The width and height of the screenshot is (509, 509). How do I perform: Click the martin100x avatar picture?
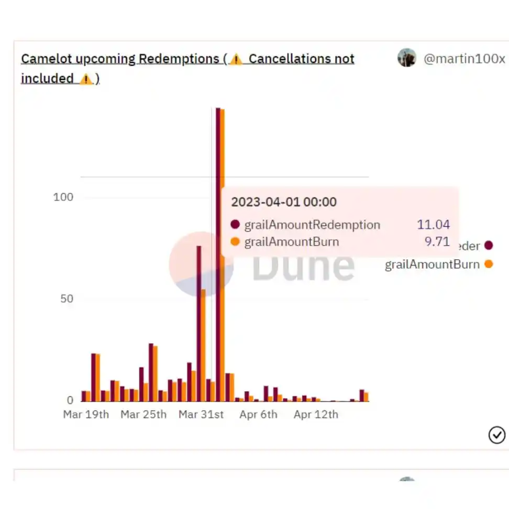(407, 58)
